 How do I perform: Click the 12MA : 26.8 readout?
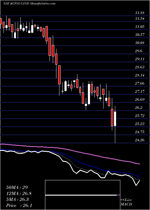click(19, 193)
